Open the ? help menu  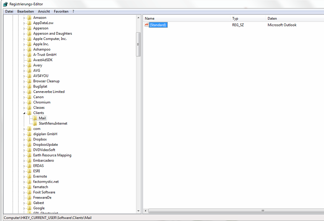pyautogui.click(x=73, y=12)
